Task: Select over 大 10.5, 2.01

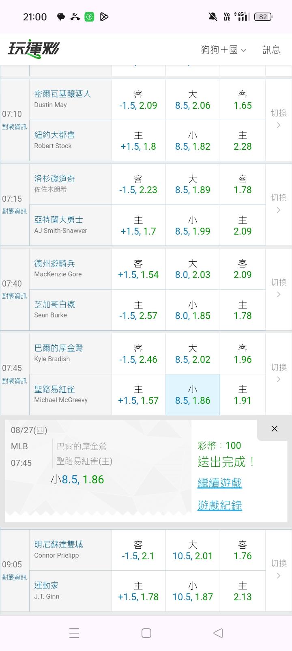Action: 193,550
